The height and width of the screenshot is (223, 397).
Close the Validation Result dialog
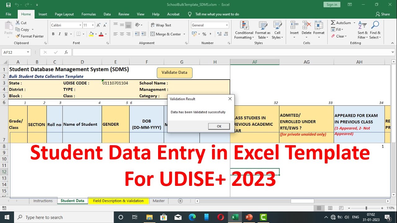point(230,99)
